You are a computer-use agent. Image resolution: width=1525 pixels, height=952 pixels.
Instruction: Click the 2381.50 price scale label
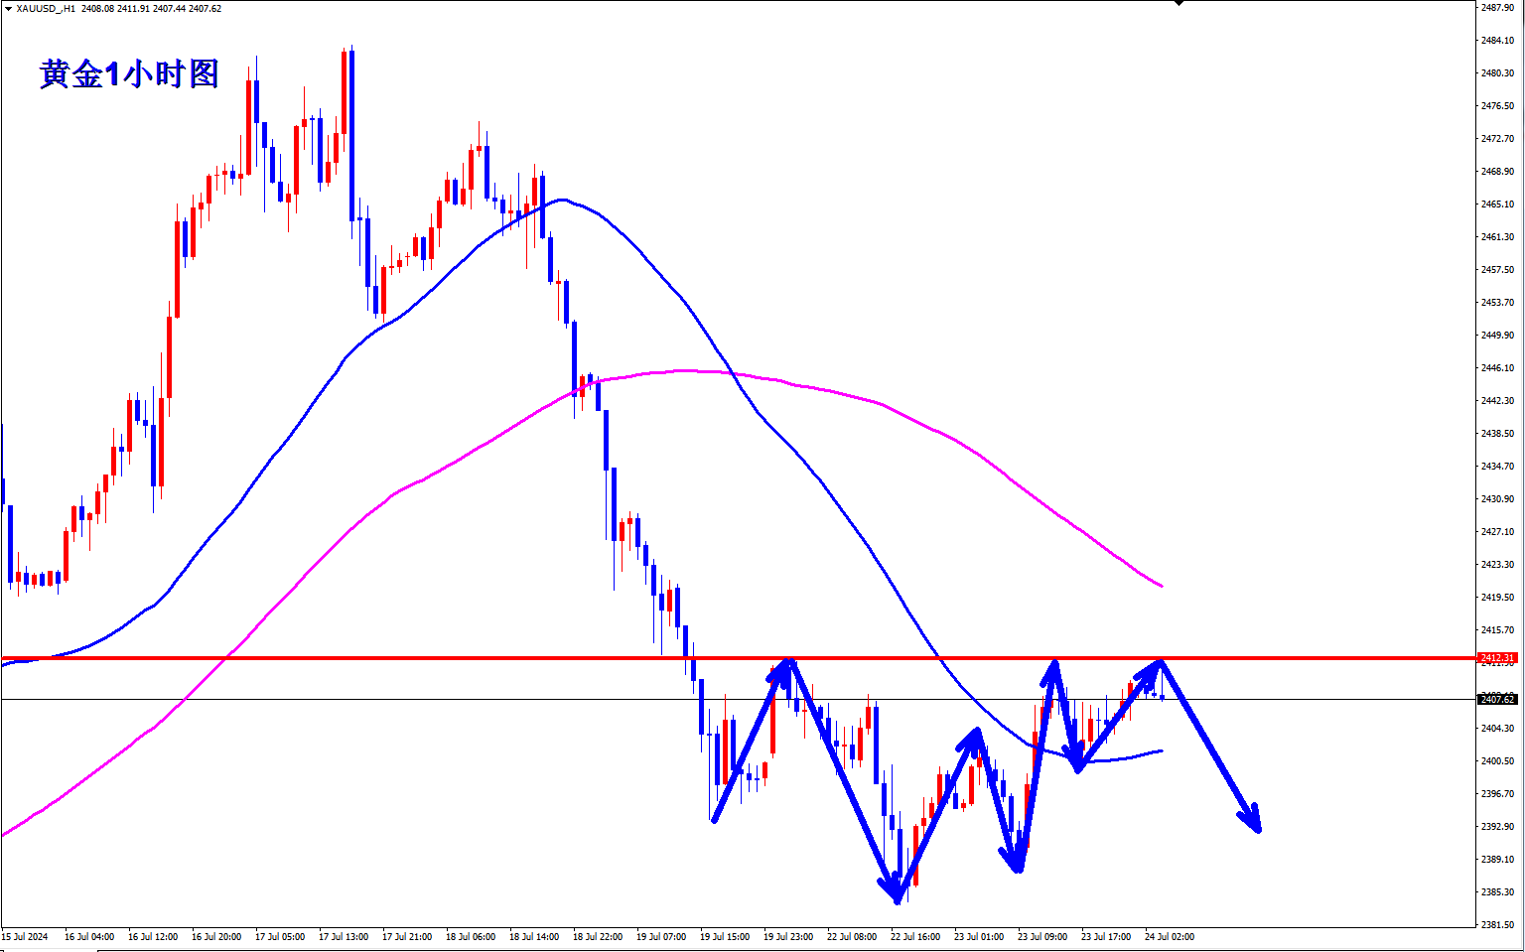pyautogui.click(x=1497, y=925)
